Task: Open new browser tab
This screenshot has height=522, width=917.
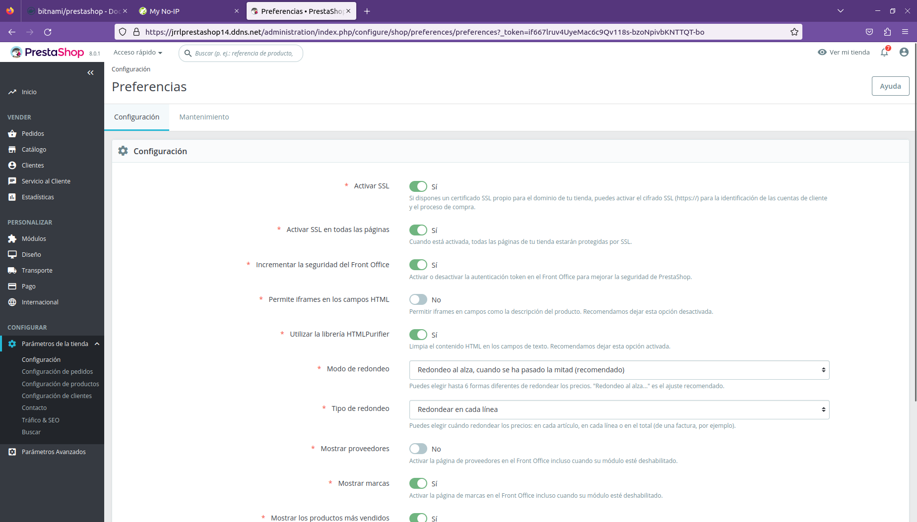Action: pyautogui.click(x=367, y=11)
